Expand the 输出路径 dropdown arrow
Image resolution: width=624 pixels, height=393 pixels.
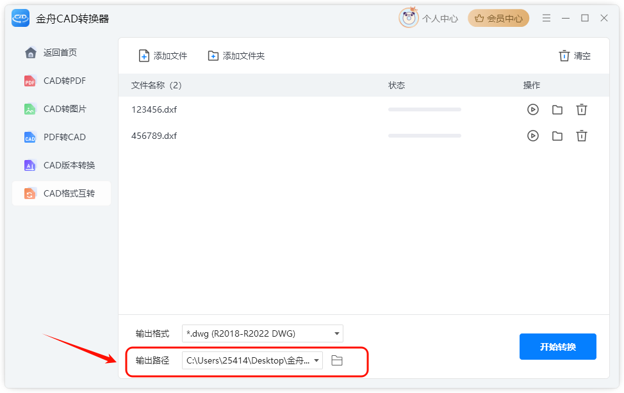coord(316,360)
